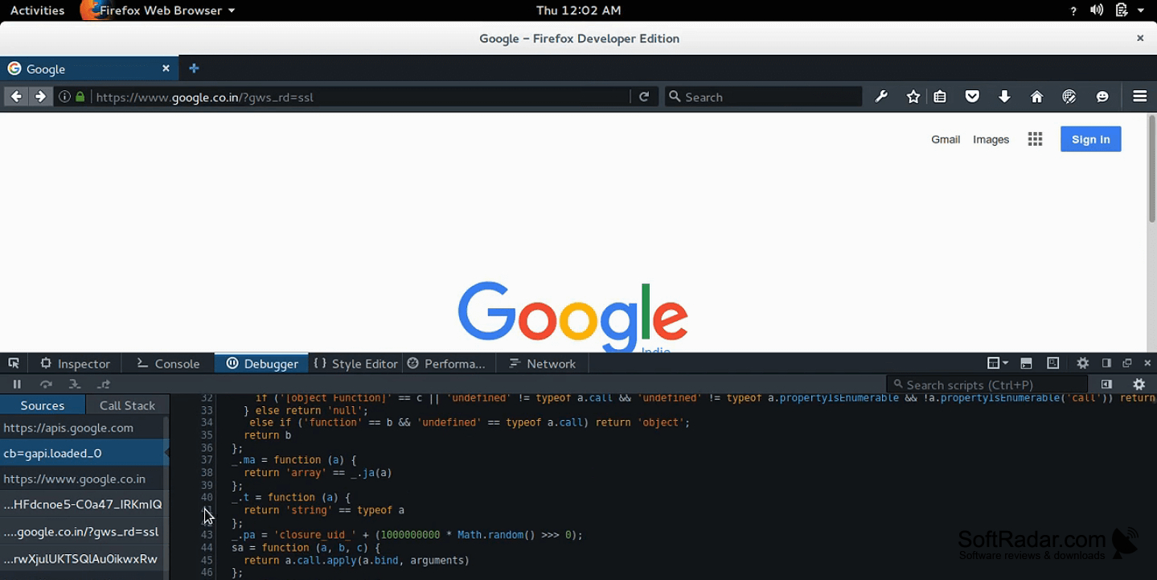The height and width of the screenshot is (580, 1157).
Task: Open the devtools toolbox options gear
Action: 1083,363
